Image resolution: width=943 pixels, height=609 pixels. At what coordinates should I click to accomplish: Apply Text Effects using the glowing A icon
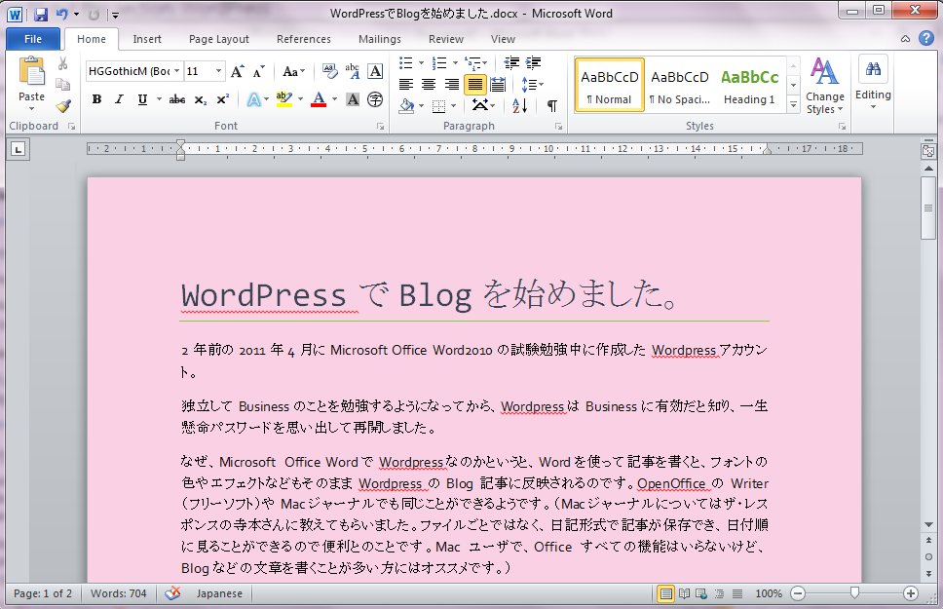coord(253,99)
